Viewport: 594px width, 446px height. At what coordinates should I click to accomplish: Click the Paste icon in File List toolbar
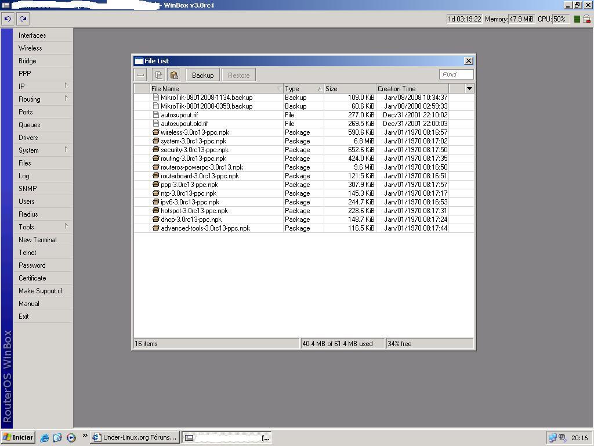(174, 75)
